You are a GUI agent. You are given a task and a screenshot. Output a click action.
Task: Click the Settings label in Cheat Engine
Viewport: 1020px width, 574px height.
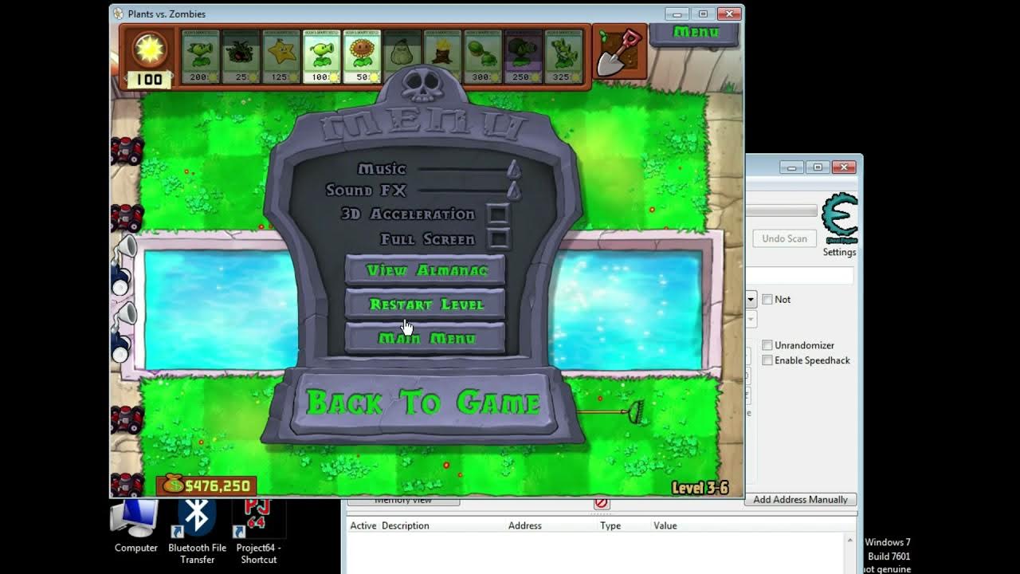point(840,252)
